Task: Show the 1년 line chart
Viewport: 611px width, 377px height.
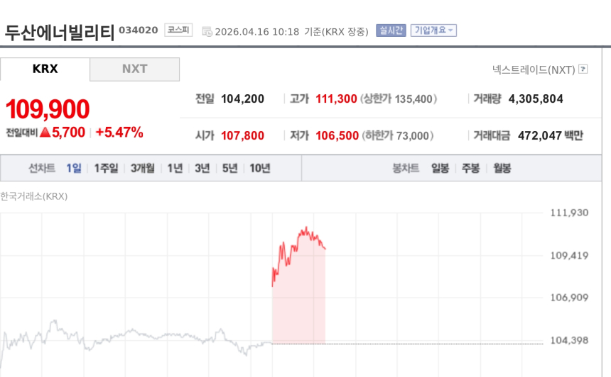Action: (x=175, y=169)
